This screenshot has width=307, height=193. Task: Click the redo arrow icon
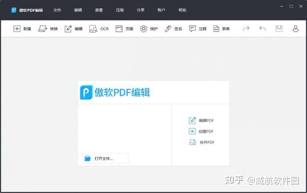click(x=246, y=29)
